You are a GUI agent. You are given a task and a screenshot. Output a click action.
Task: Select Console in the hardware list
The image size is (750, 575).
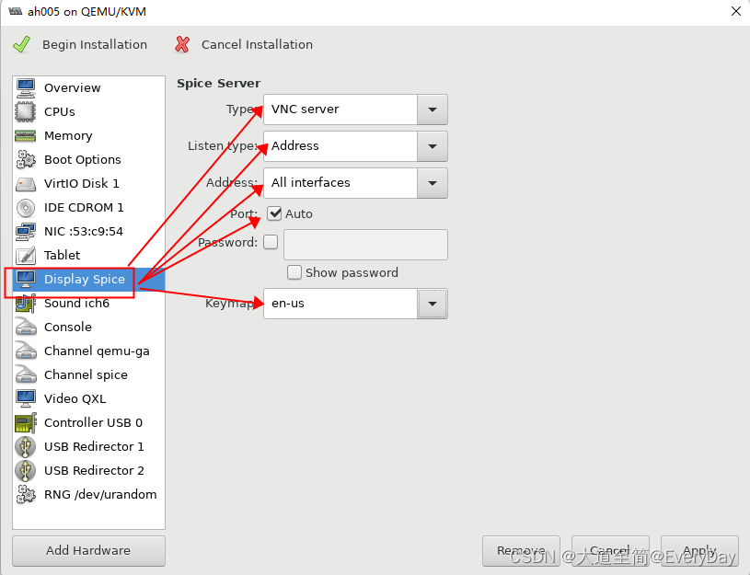pyautogui.click(x=89, y=327)
